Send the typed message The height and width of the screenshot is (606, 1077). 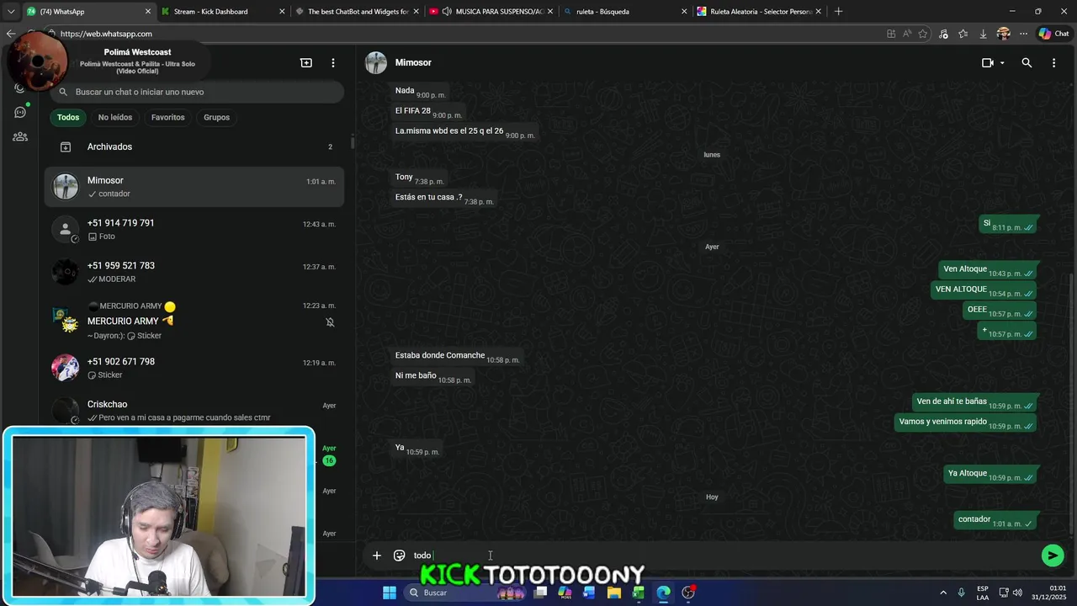coord(1052,555)
